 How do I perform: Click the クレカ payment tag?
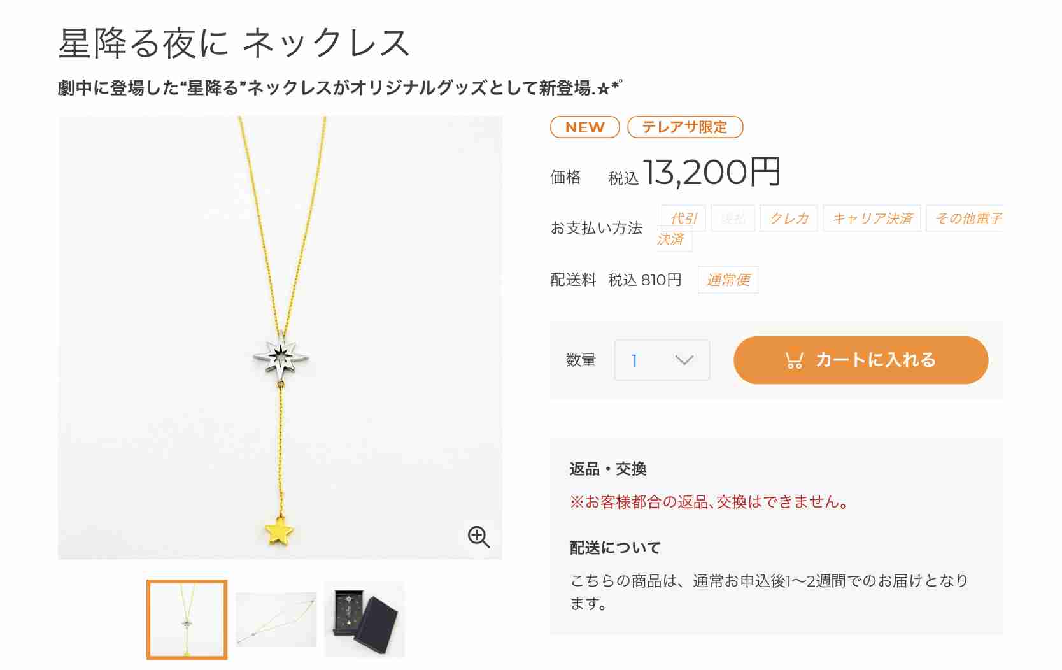(789, 218)
